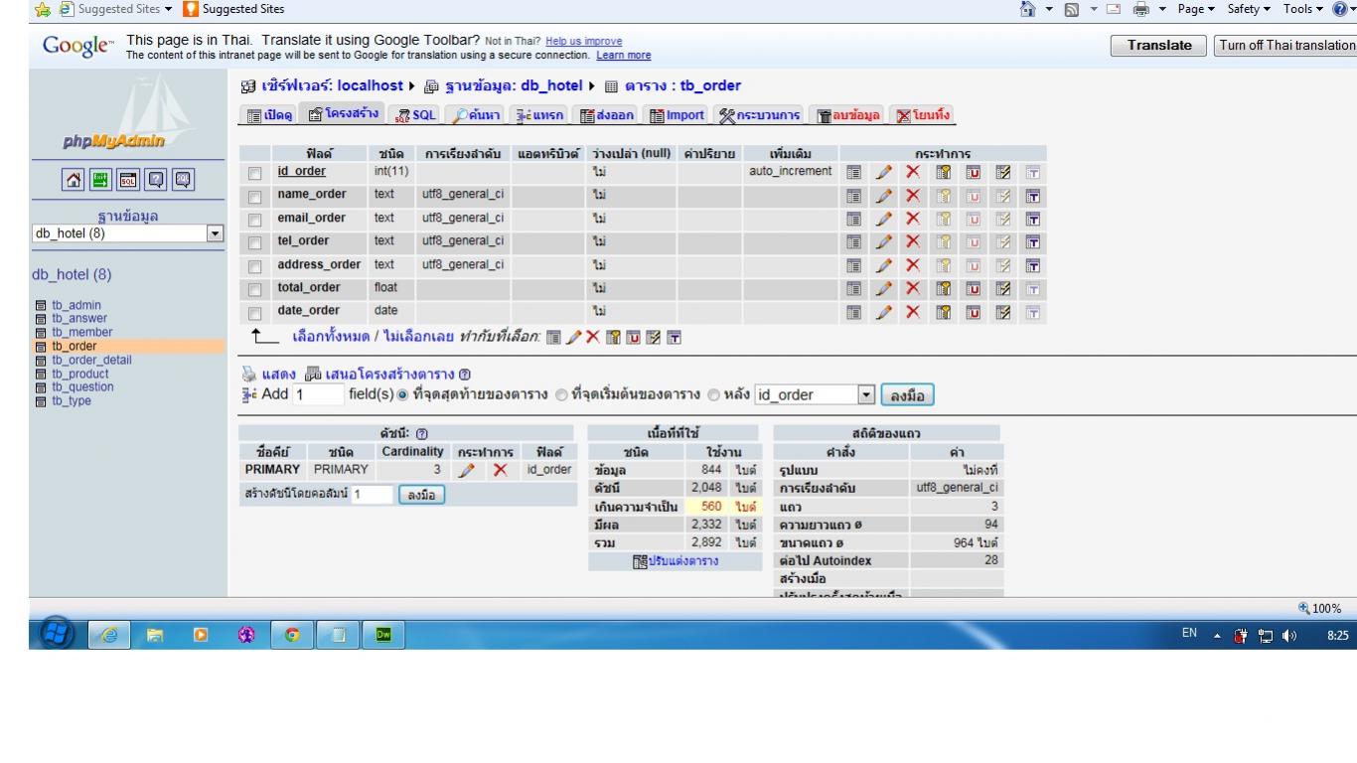The image size is (1357, 763).
Task: Check the id_order row checkbox
Action: click(255, 173)
